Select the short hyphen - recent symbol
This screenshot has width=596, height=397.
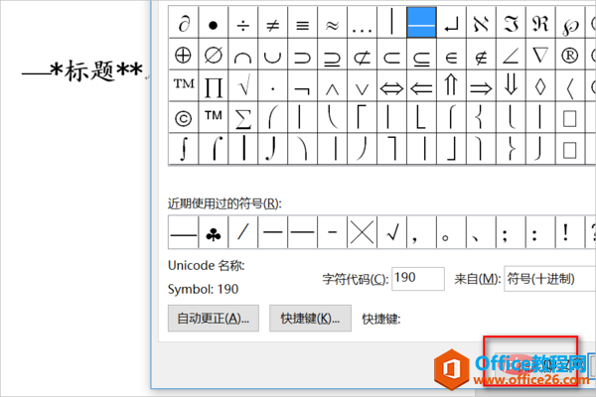(x=332, y=232)
